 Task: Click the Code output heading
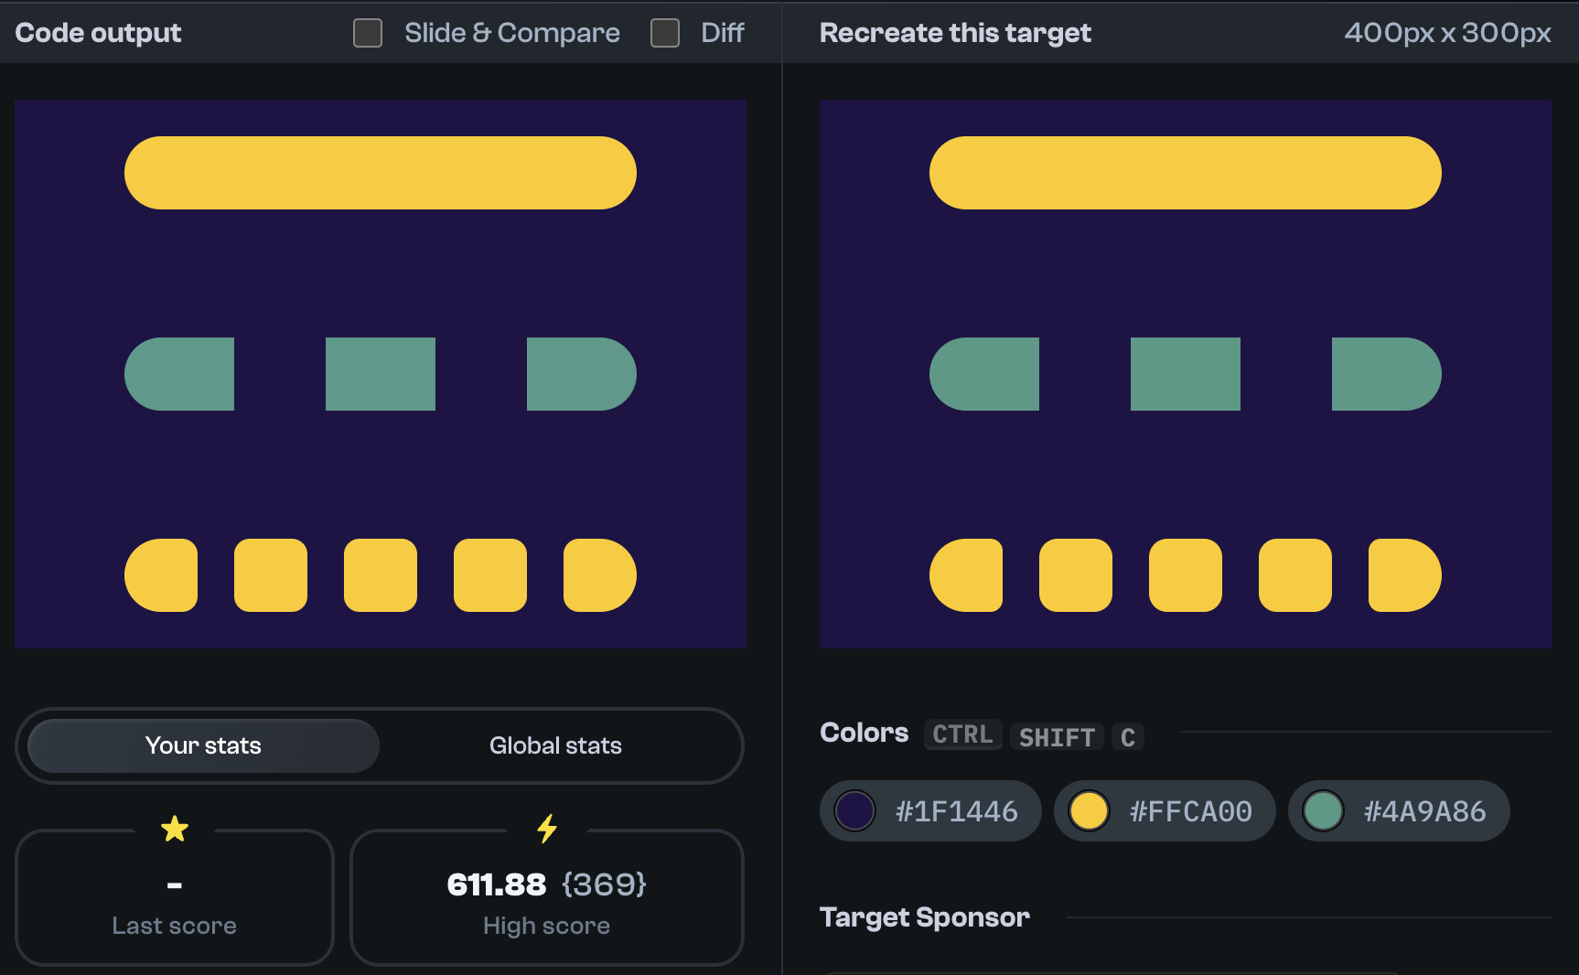click(99, 33)
